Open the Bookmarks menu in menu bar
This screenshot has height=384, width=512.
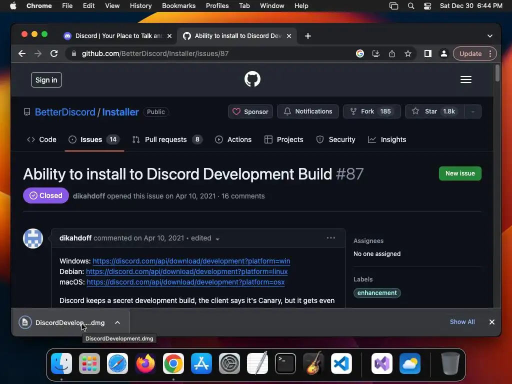click(x=178, y=6)
